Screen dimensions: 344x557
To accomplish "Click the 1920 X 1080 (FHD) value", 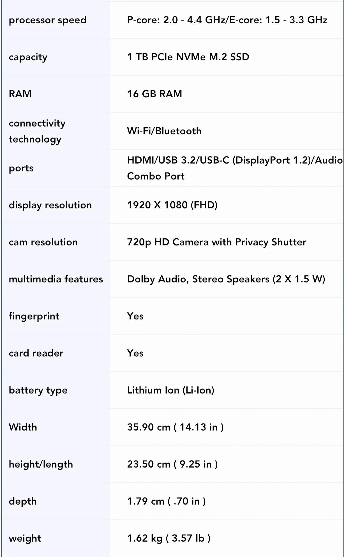I will (x=172, y=205).
